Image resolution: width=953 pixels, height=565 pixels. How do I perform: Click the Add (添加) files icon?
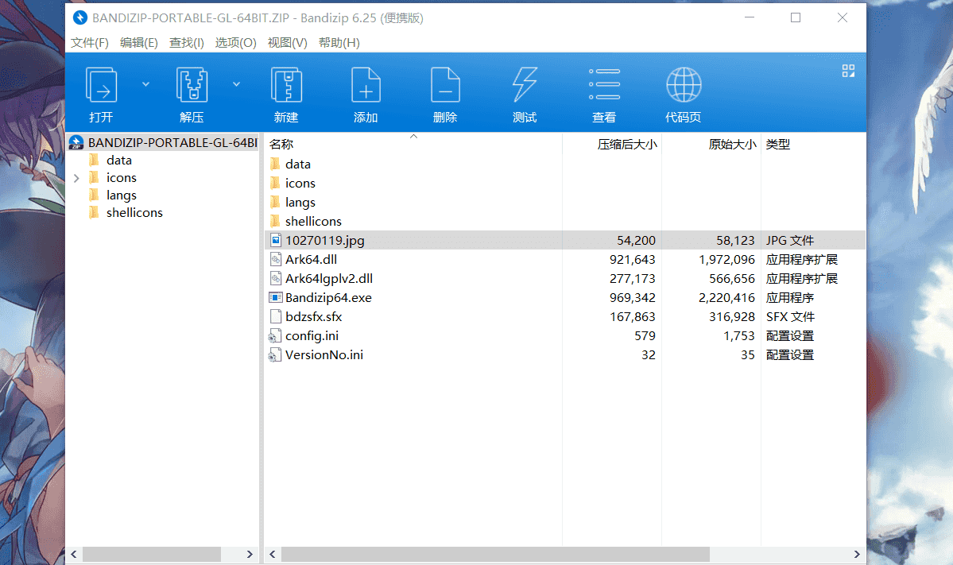tap(366, 85)
